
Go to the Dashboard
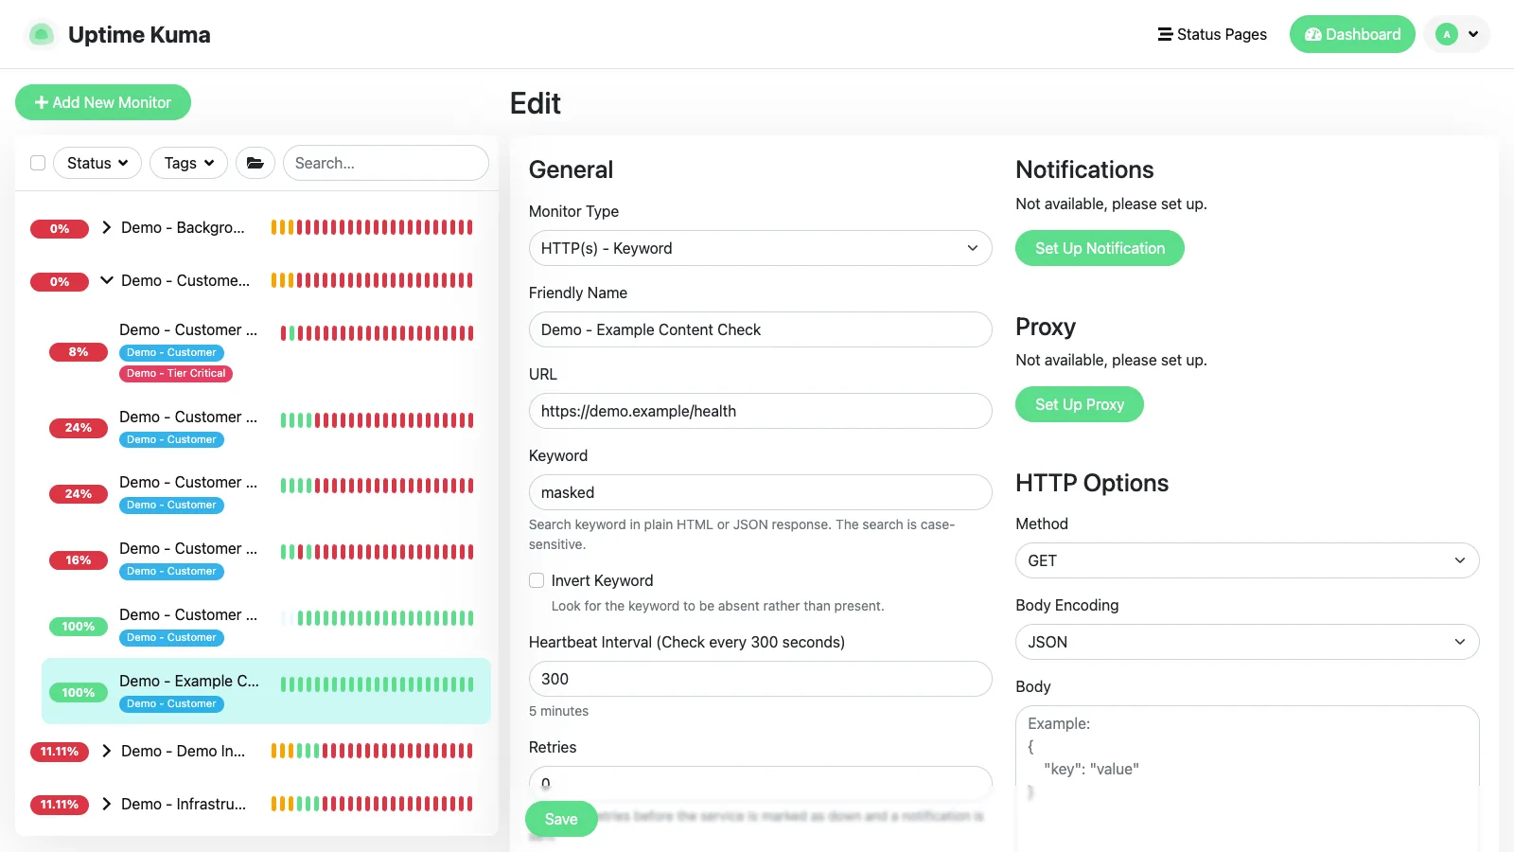point(1352,34)
